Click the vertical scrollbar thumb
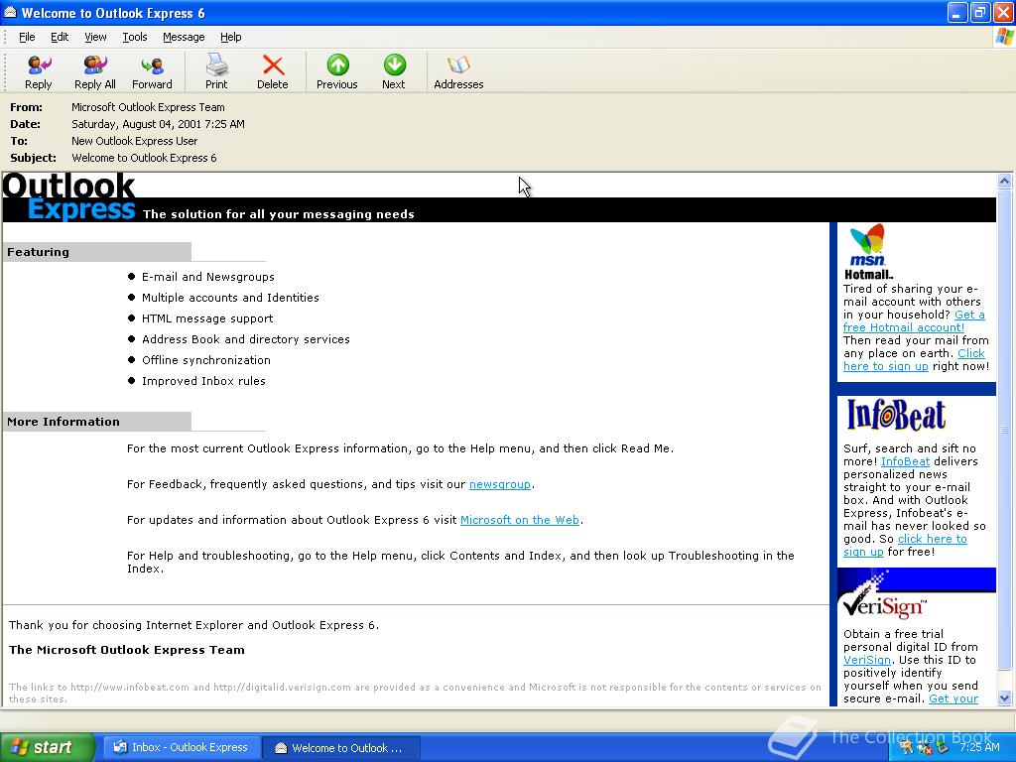 pos(1004,429)
